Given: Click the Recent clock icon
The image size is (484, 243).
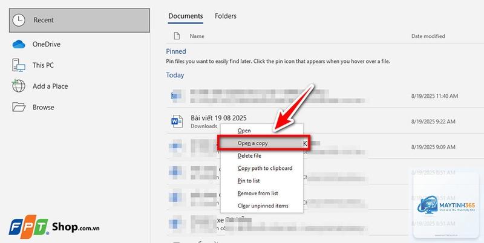Looking at the screenshot, I should (x=19, y=20).
